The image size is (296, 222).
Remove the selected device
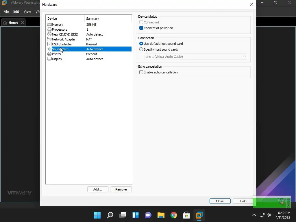tap(121, 189)
